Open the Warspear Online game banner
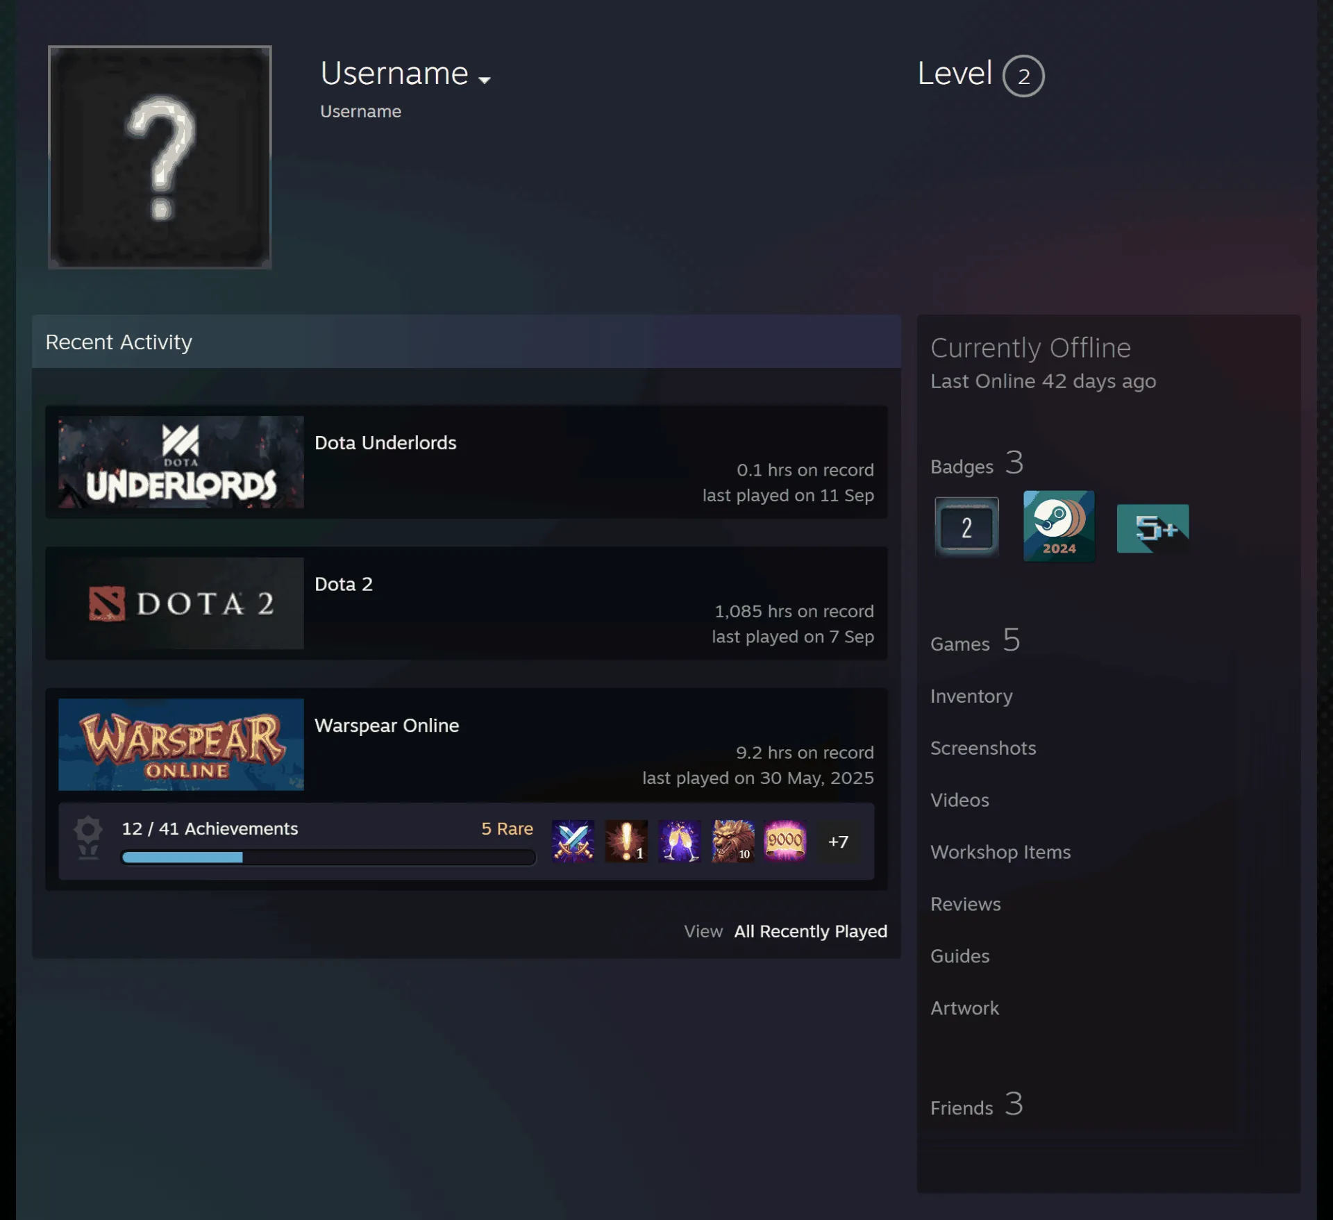 [x=181, y=744]
